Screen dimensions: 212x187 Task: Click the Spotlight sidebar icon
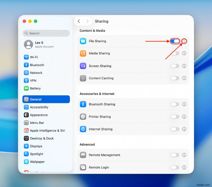point(26,154)
